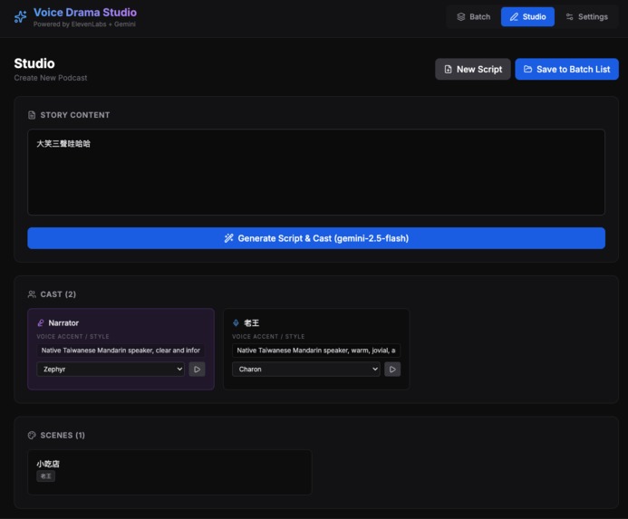Click Generate Script & Cast button
The height and width of the screenshot is (519, 628).
316,238
